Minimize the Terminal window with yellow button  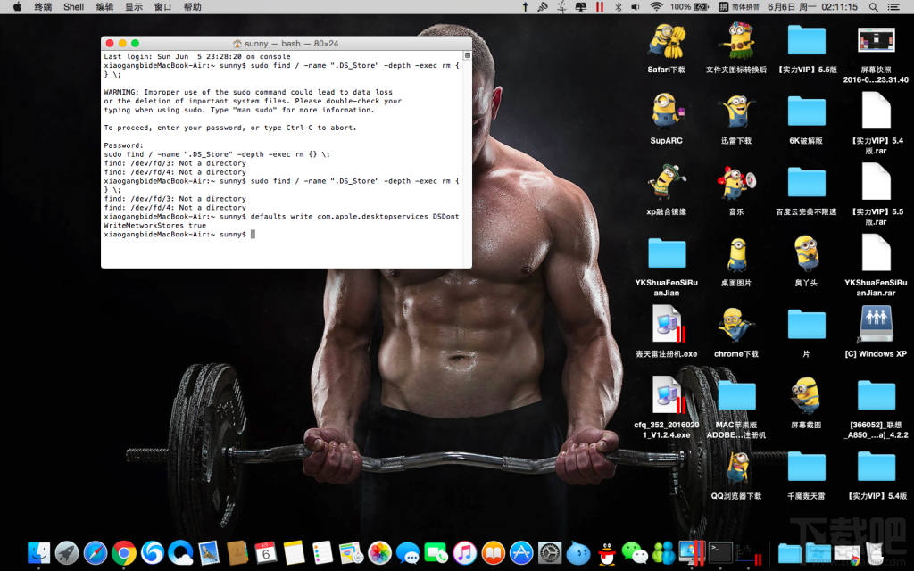(x=122, y=43)
